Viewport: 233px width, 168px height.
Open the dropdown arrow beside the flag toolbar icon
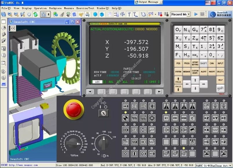click(155, 14)
